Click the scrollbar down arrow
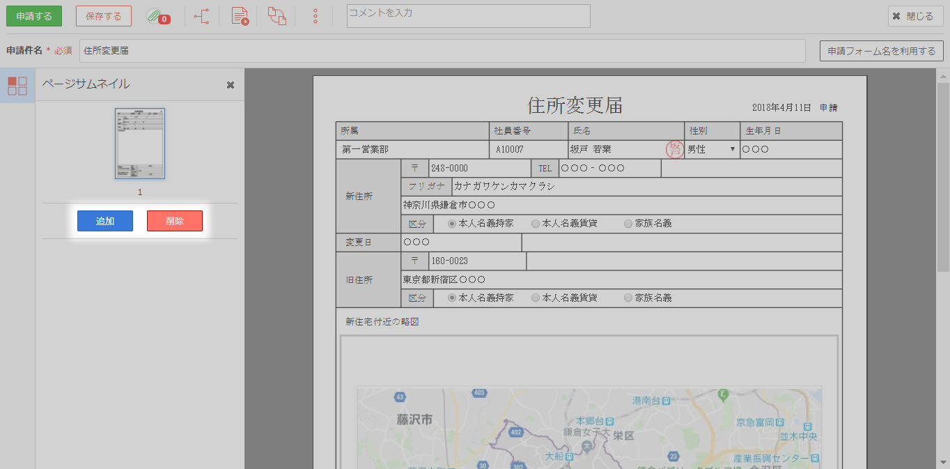 point(943,462)
